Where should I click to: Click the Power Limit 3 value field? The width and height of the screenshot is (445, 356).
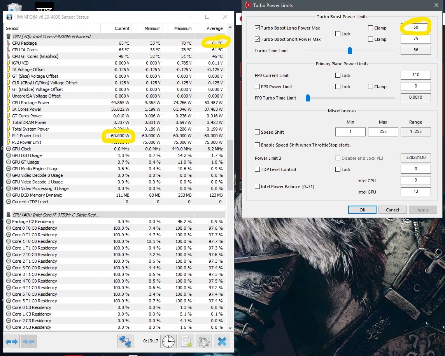coord(416,158)
